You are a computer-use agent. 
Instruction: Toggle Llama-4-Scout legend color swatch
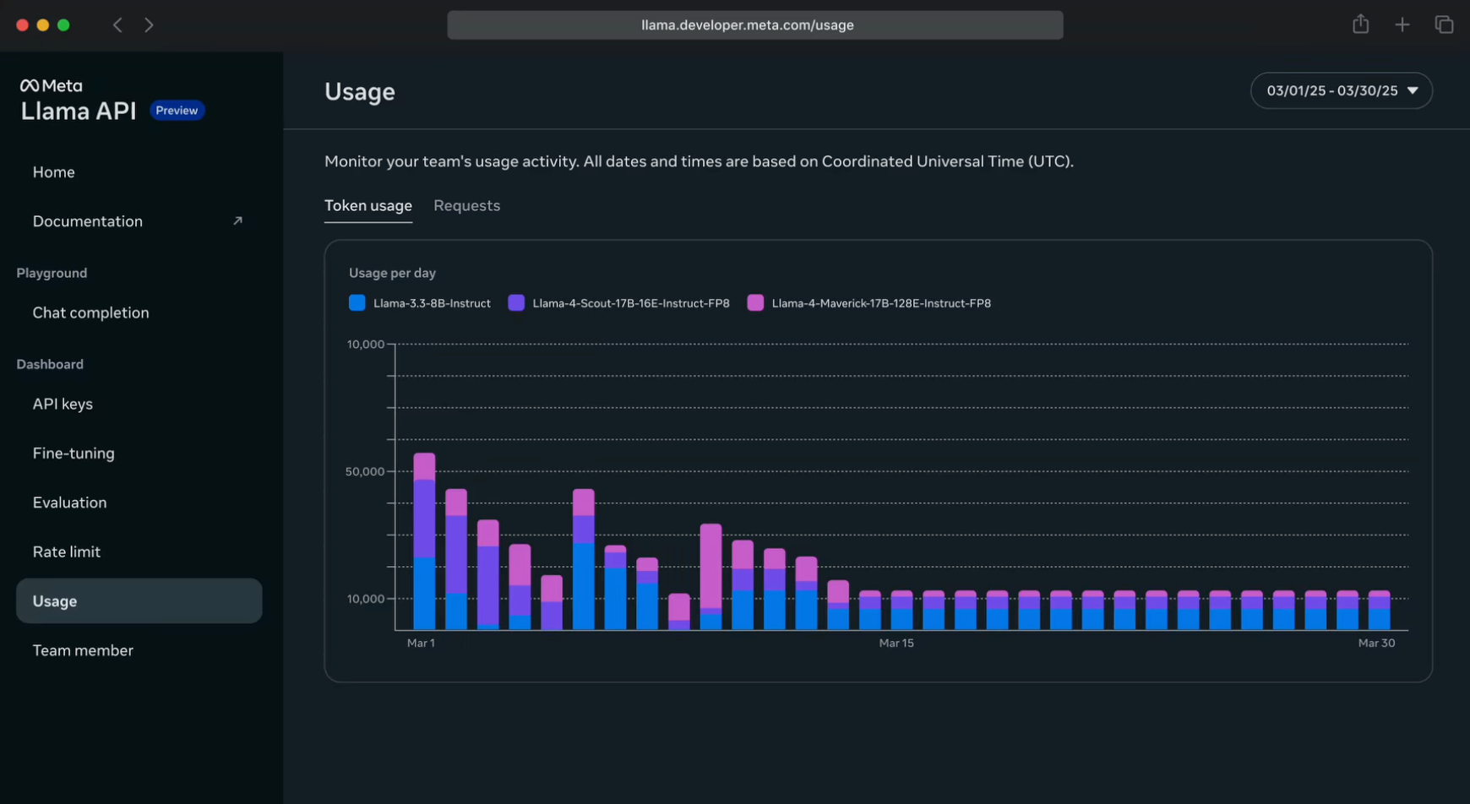[x=516, y=303]
